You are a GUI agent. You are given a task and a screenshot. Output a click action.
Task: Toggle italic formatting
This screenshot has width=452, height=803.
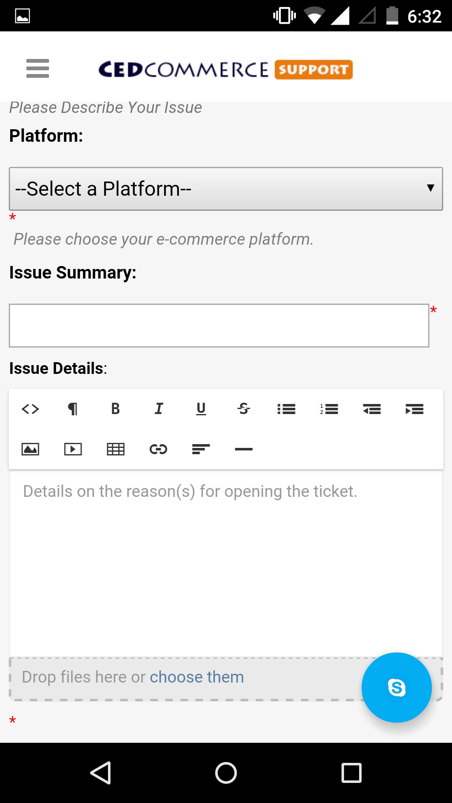(x=159, y=409)
